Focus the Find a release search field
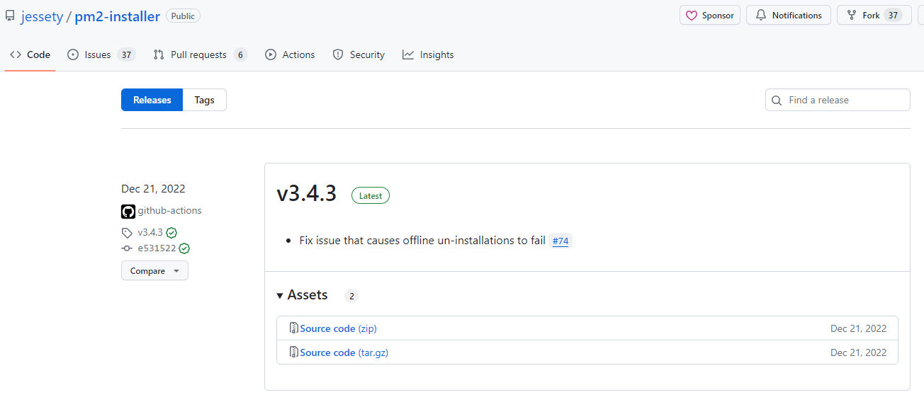 click(838, 100)
